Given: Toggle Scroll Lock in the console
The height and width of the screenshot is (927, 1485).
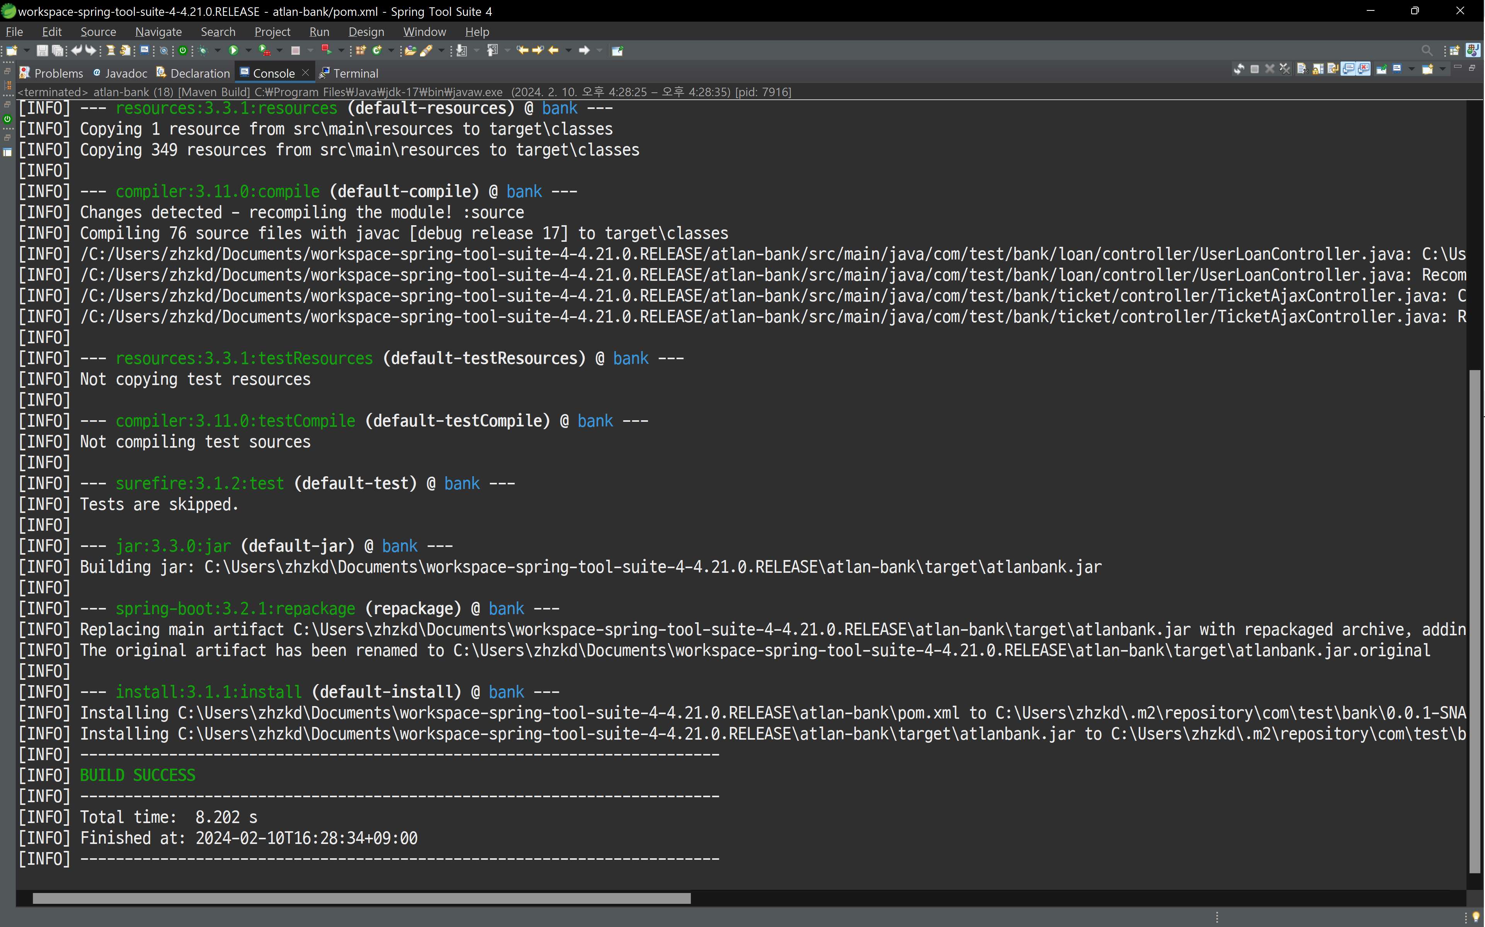Looking at the screenshot, I should pyautogui.click(x=1318, y=69).
